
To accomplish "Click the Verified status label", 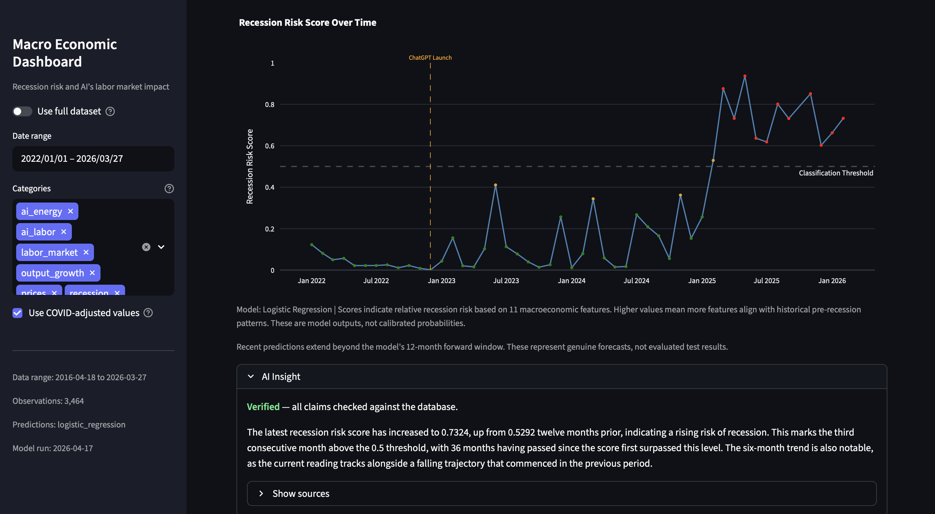I will click(x=263, y=407).
